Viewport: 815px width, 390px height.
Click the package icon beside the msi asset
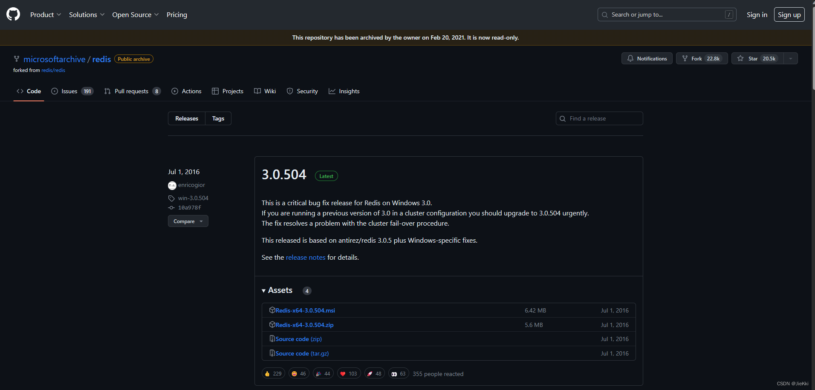click(x=272, y=310)
